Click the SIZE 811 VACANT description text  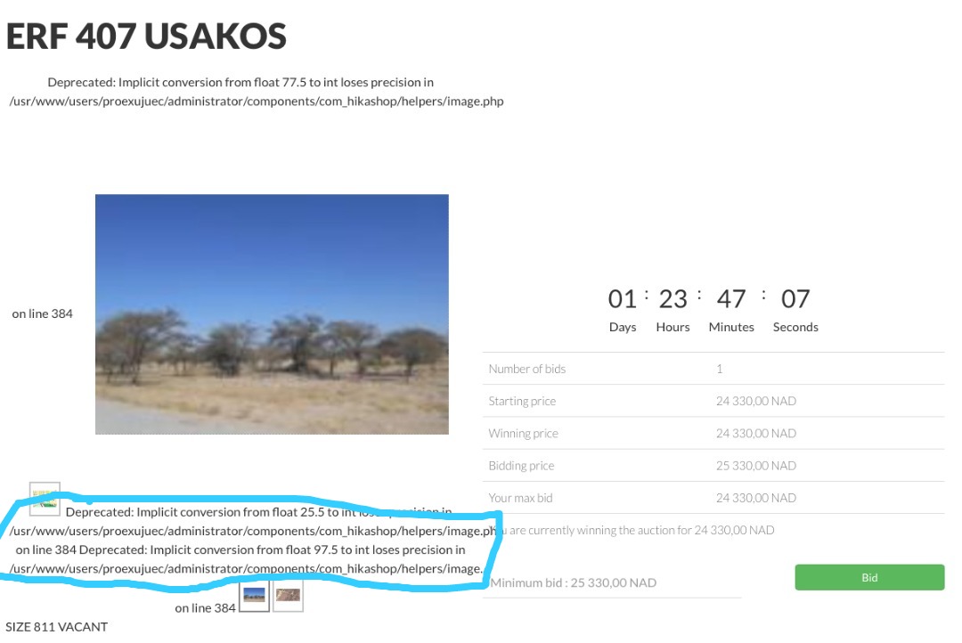pyautogui.click(x=56, y=627)
